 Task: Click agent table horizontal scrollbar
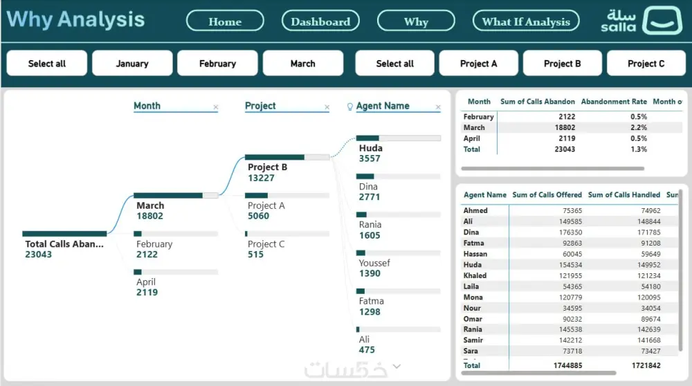(538, 374)
